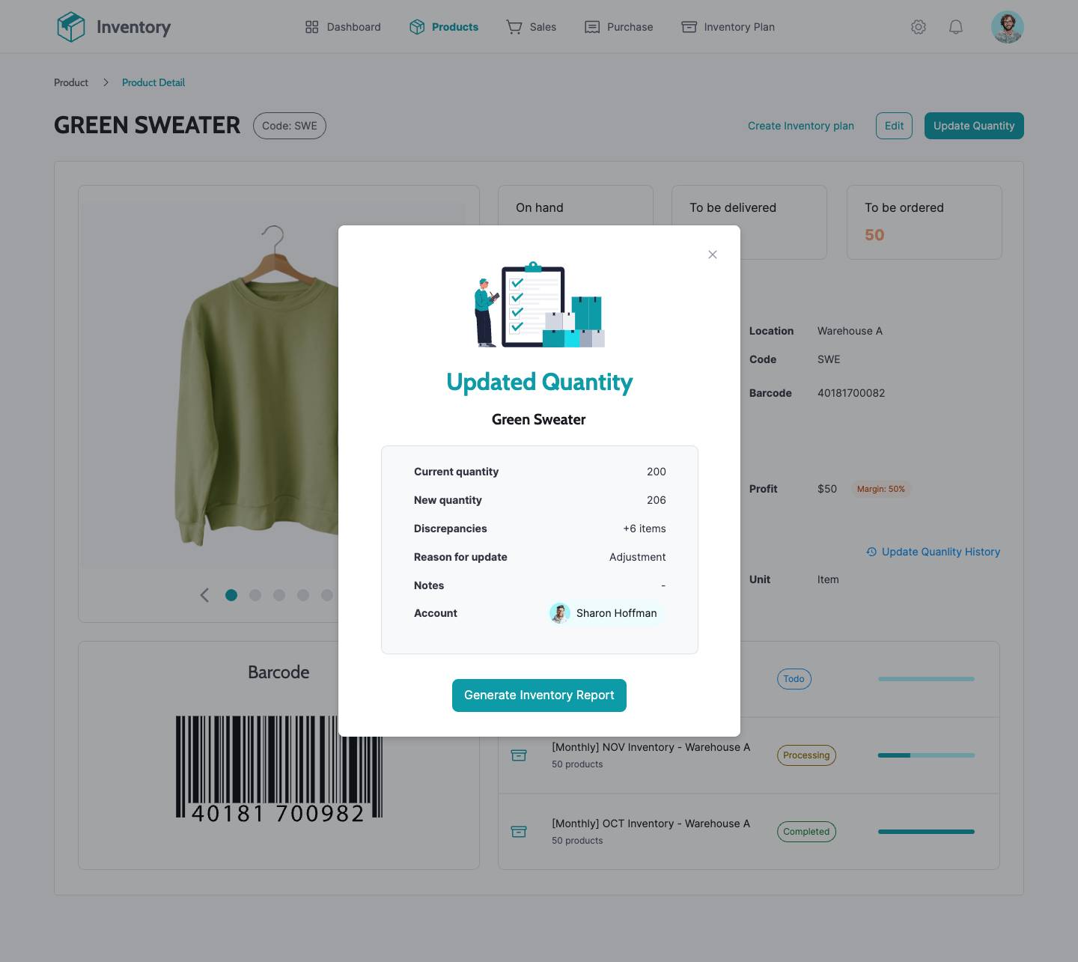Click the breadcrumb chevron separator
This screenshot has height=962, width=1078.
tap(106, 82)
